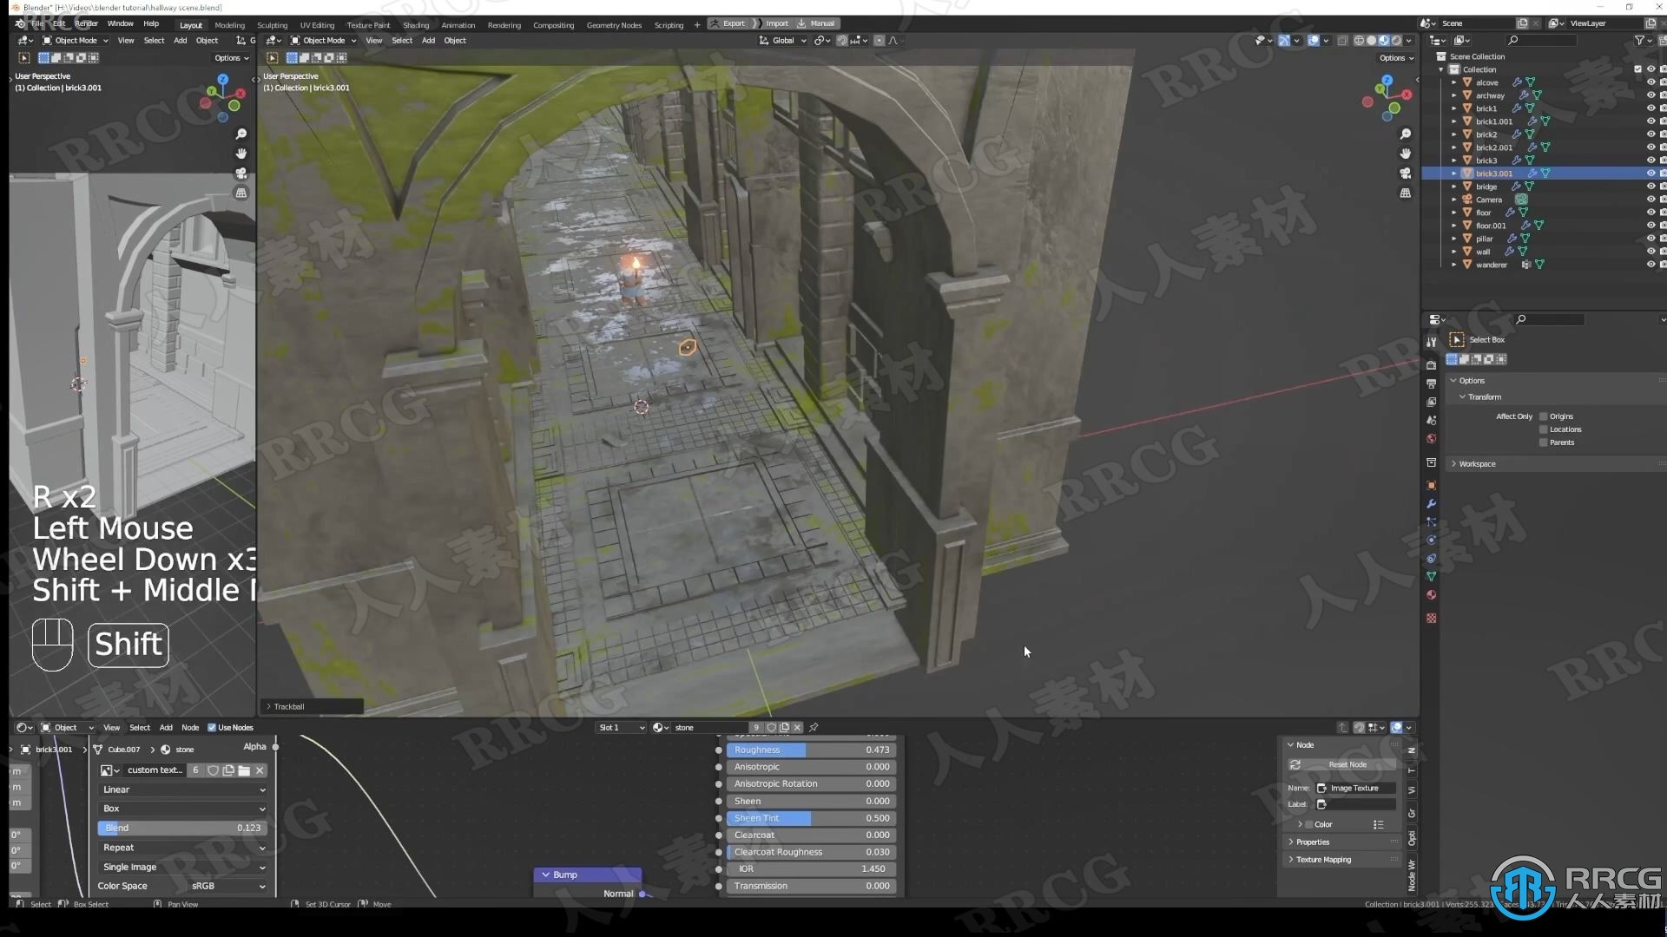The height and width of the screenshot is (937, 1667).
Task: Open the Physics properties tab
Action: tap(1431, 540)
